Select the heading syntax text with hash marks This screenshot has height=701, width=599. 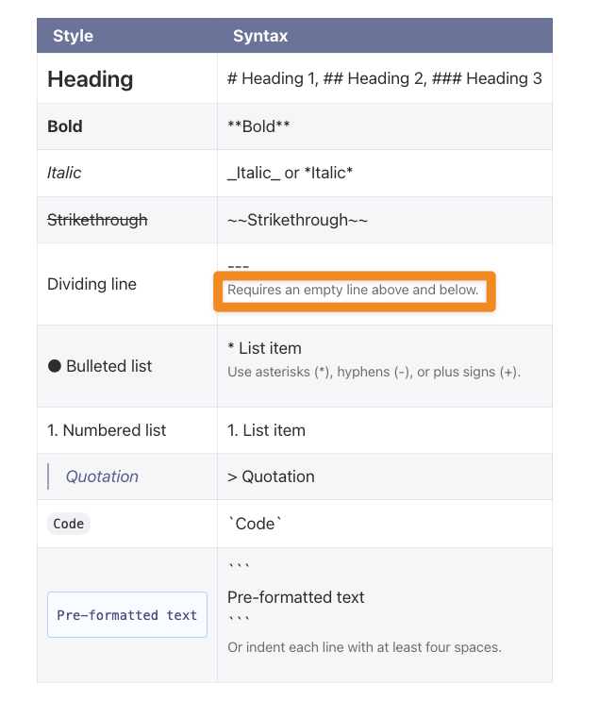(x=384, y=79)
